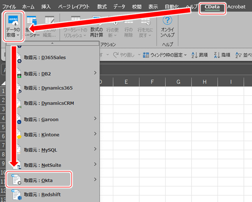The width and height of the screenshot is (252, 202).
Task: Choose 取得元 : Okta menu entry
Action: point(52,179)
